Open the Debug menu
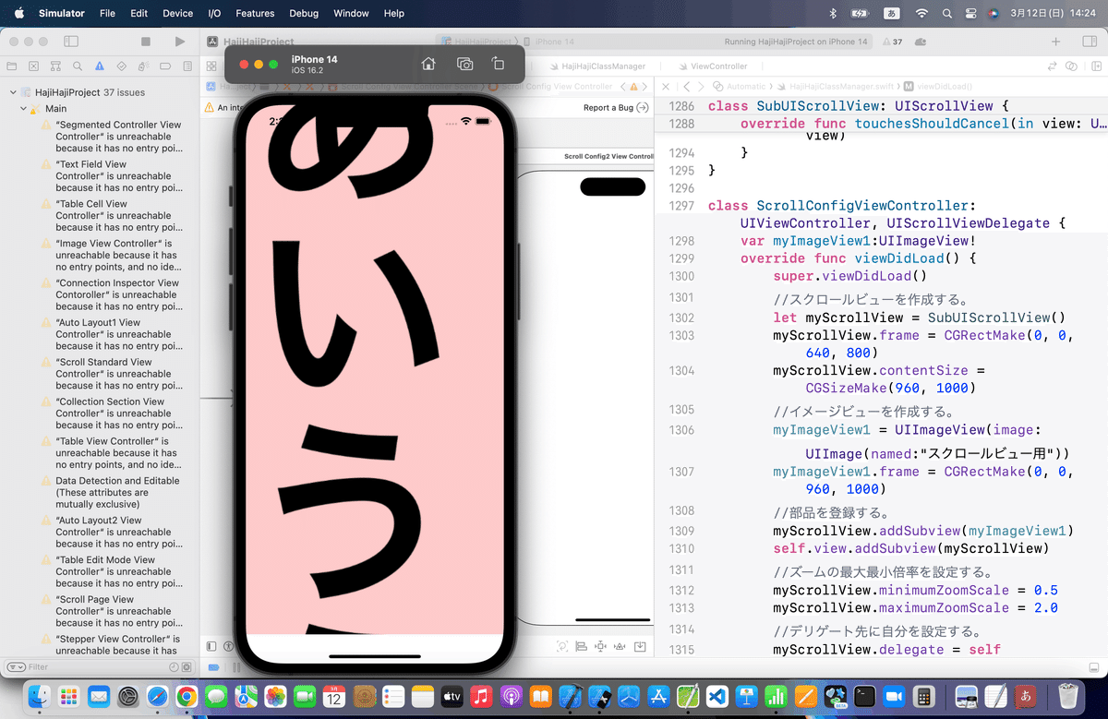Screen dimensions: 1108x719 pos(304,14)
